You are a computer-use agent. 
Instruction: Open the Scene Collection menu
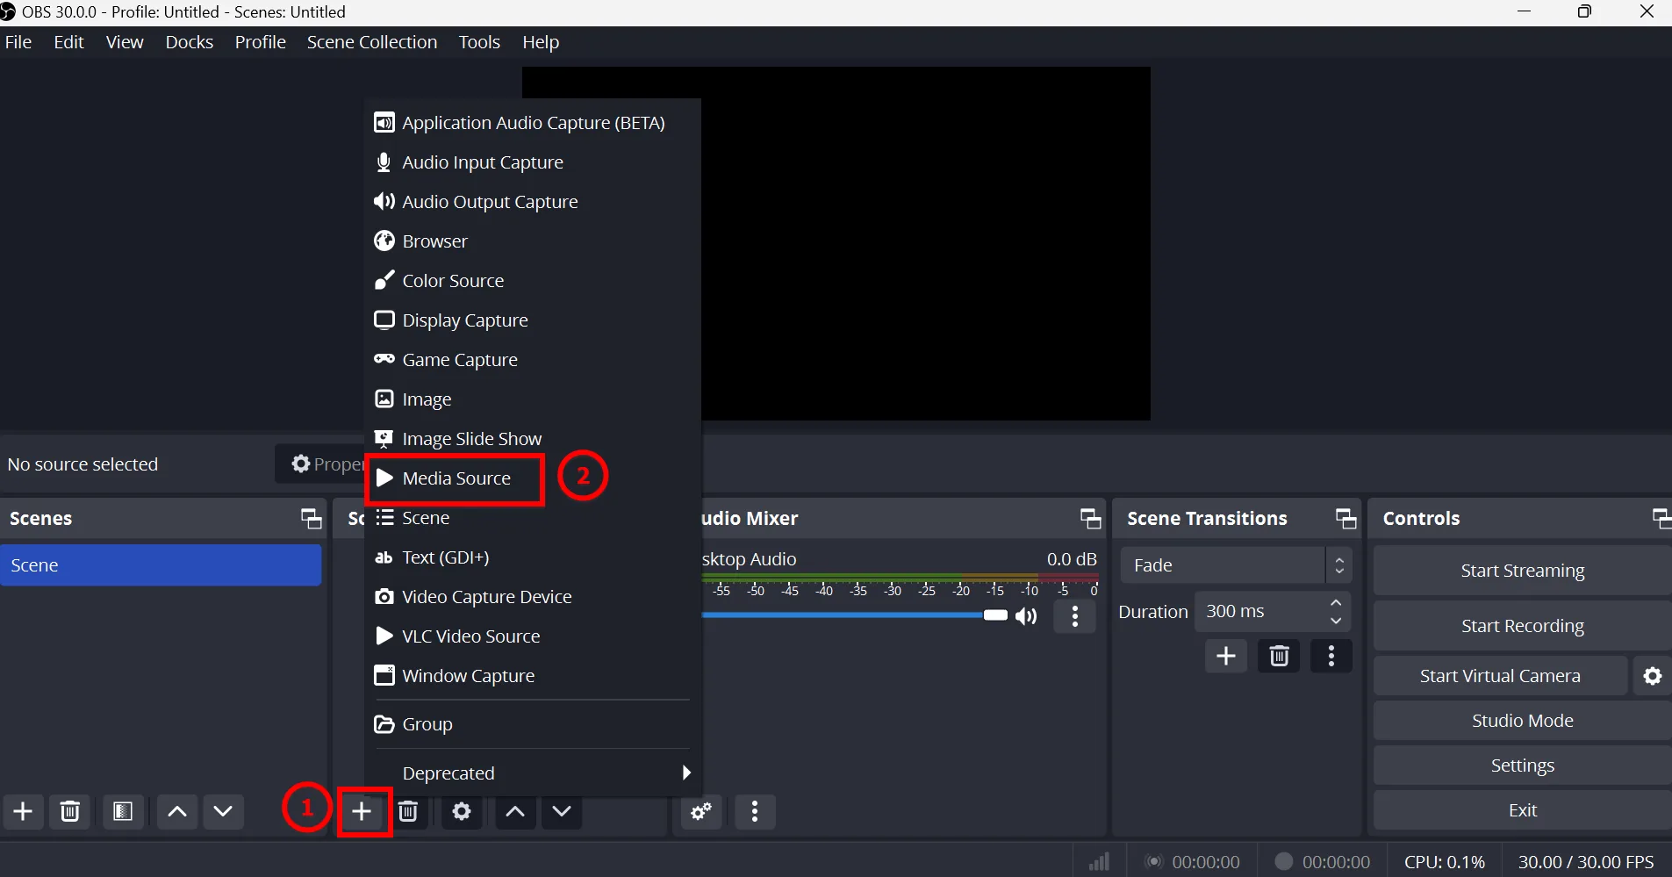tap(372, 42)
